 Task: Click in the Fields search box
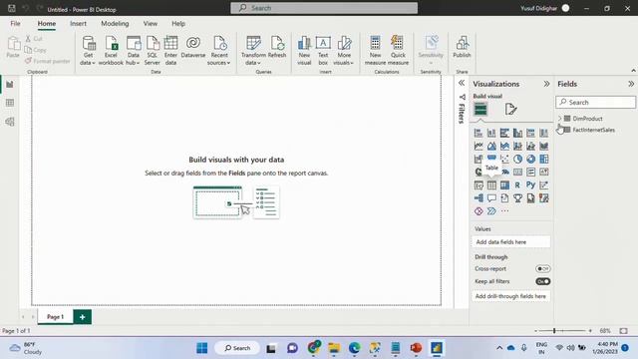coord(596,102)
